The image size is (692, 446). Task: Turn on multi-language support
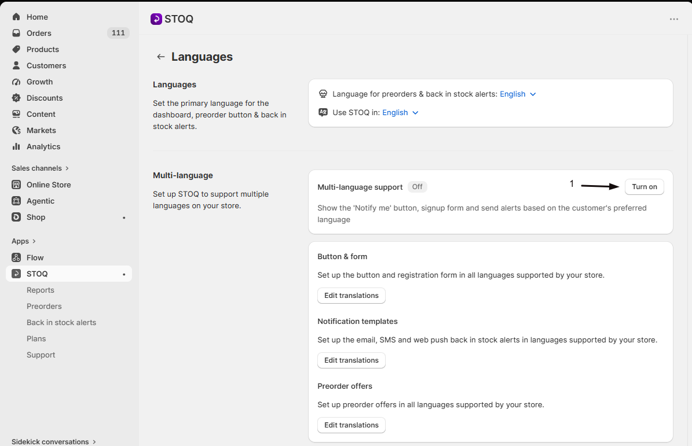point(645,187)
